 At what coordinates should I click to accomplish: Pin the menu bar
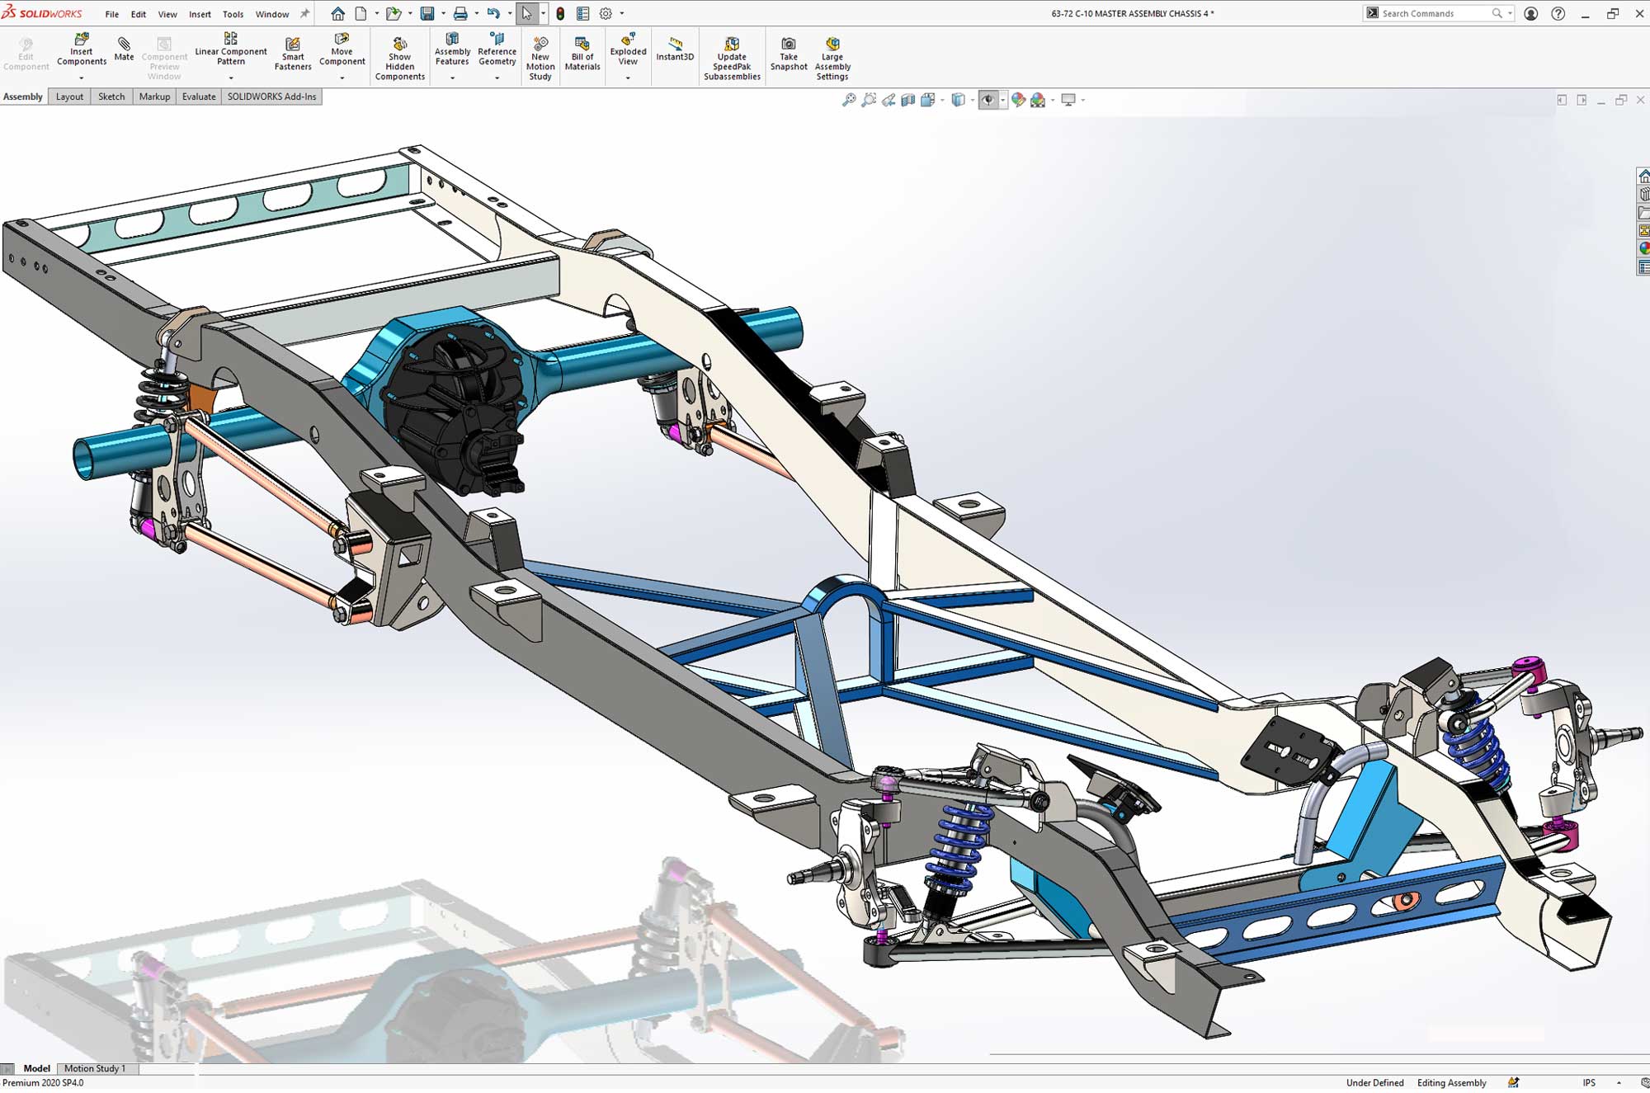tap(304, 13)
